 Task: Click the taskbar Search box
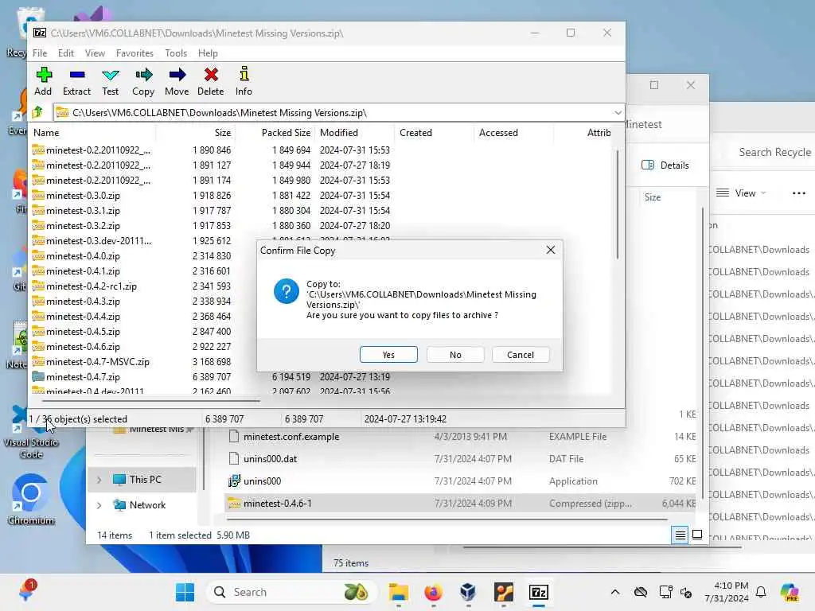[x=291, y=592]
